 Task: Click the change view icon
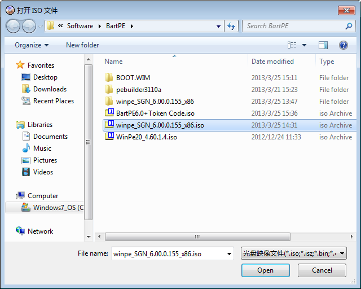tap(292, 45)
